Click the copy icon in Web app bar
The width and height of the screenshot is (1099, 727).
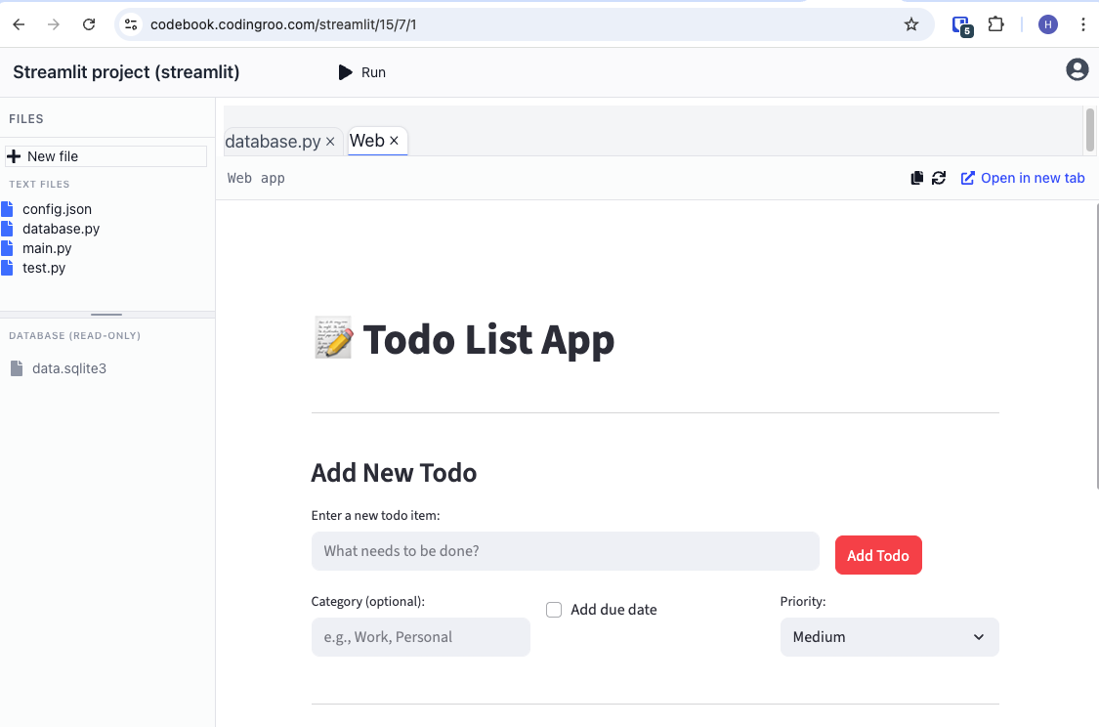[x=916, y=178]
